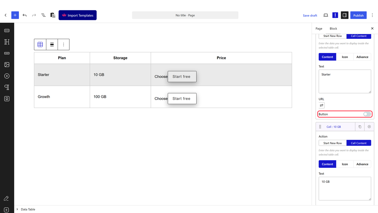
Task: Select Cell Content under the Action label
Action: (359, 143)
